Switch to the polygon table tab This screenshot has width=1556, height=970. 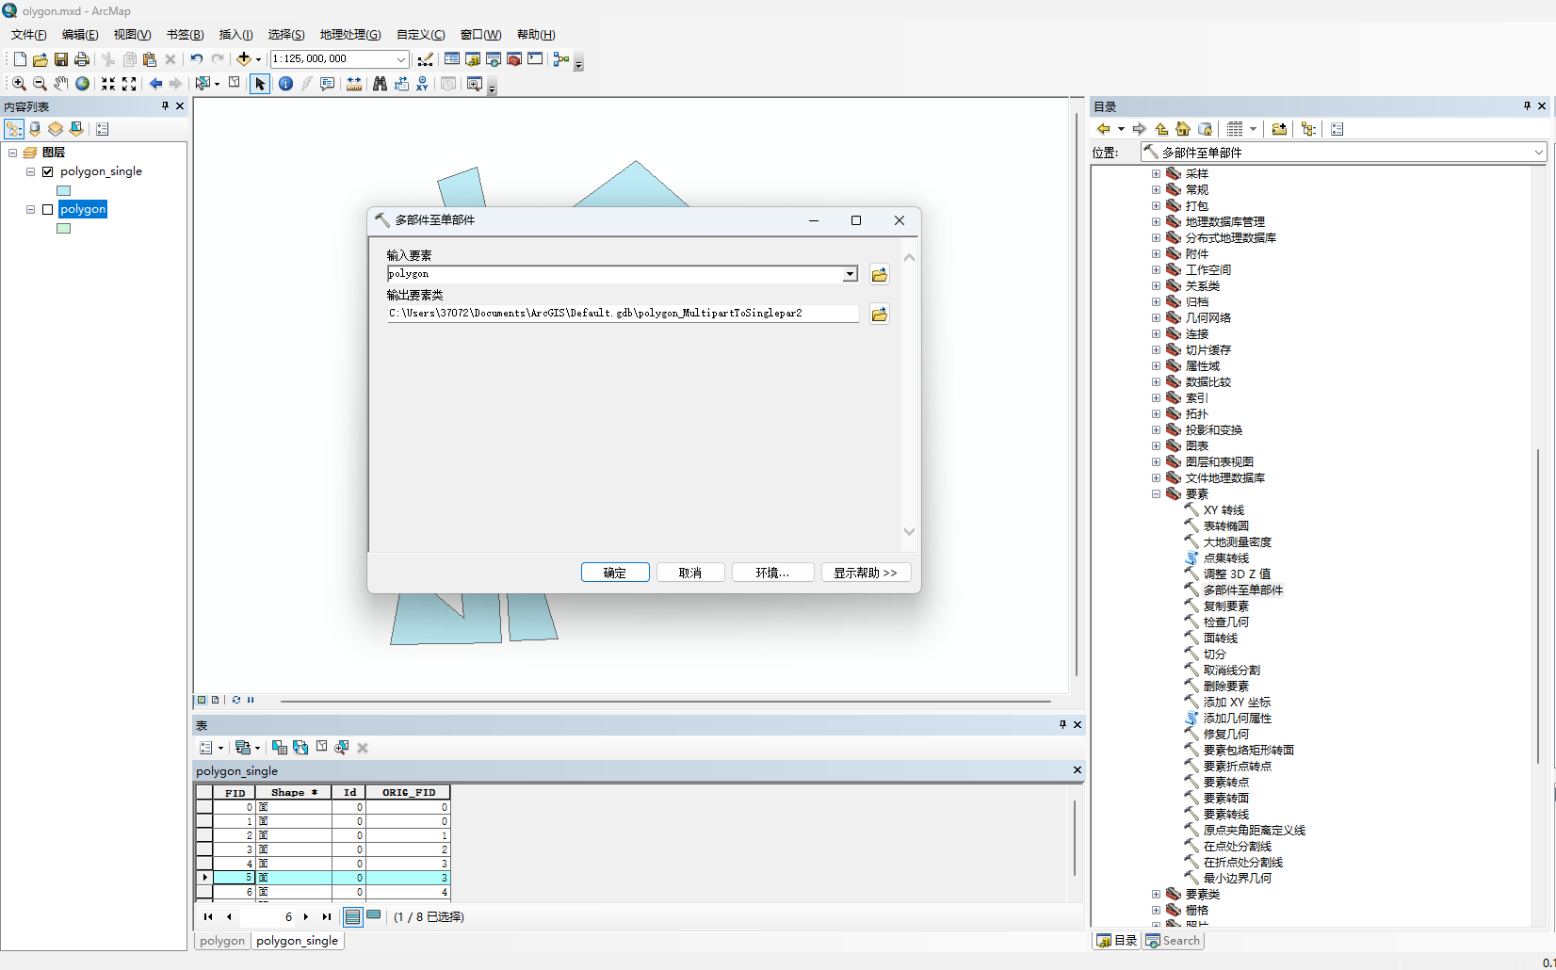coord(222,941)
